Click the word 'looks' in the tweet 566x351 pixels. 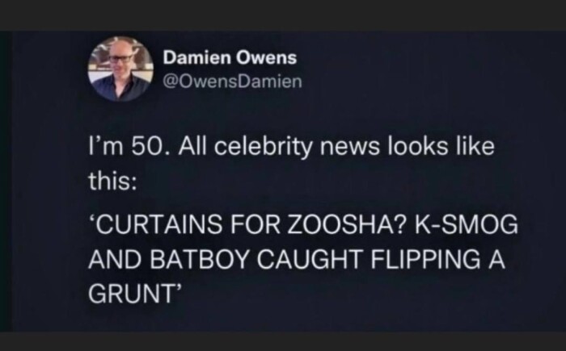click(x=408, y=149)
